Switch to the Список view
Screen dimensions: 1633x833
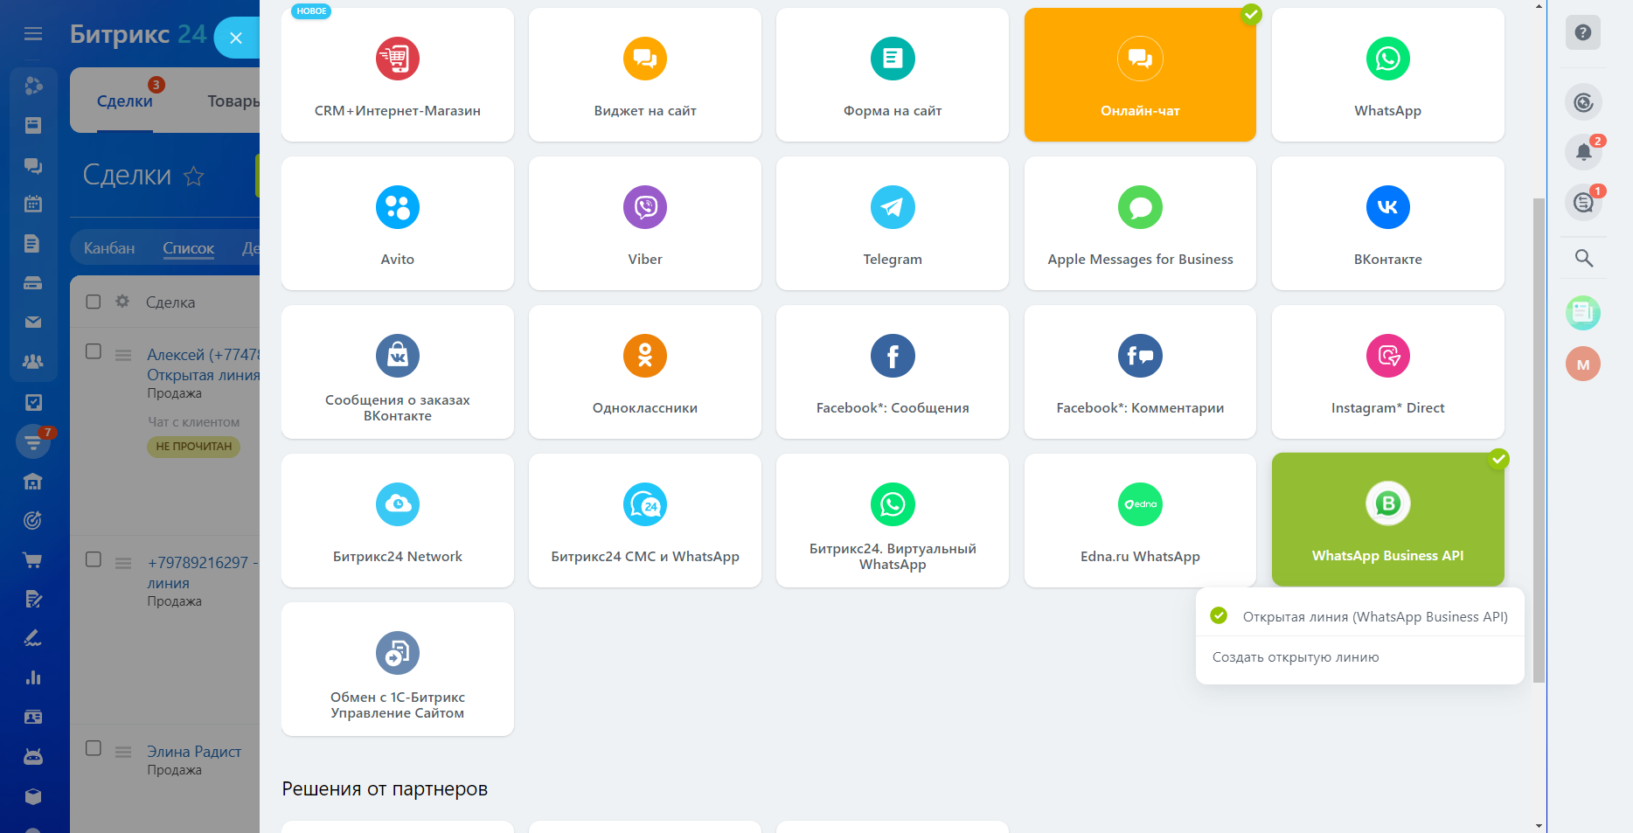188,248
